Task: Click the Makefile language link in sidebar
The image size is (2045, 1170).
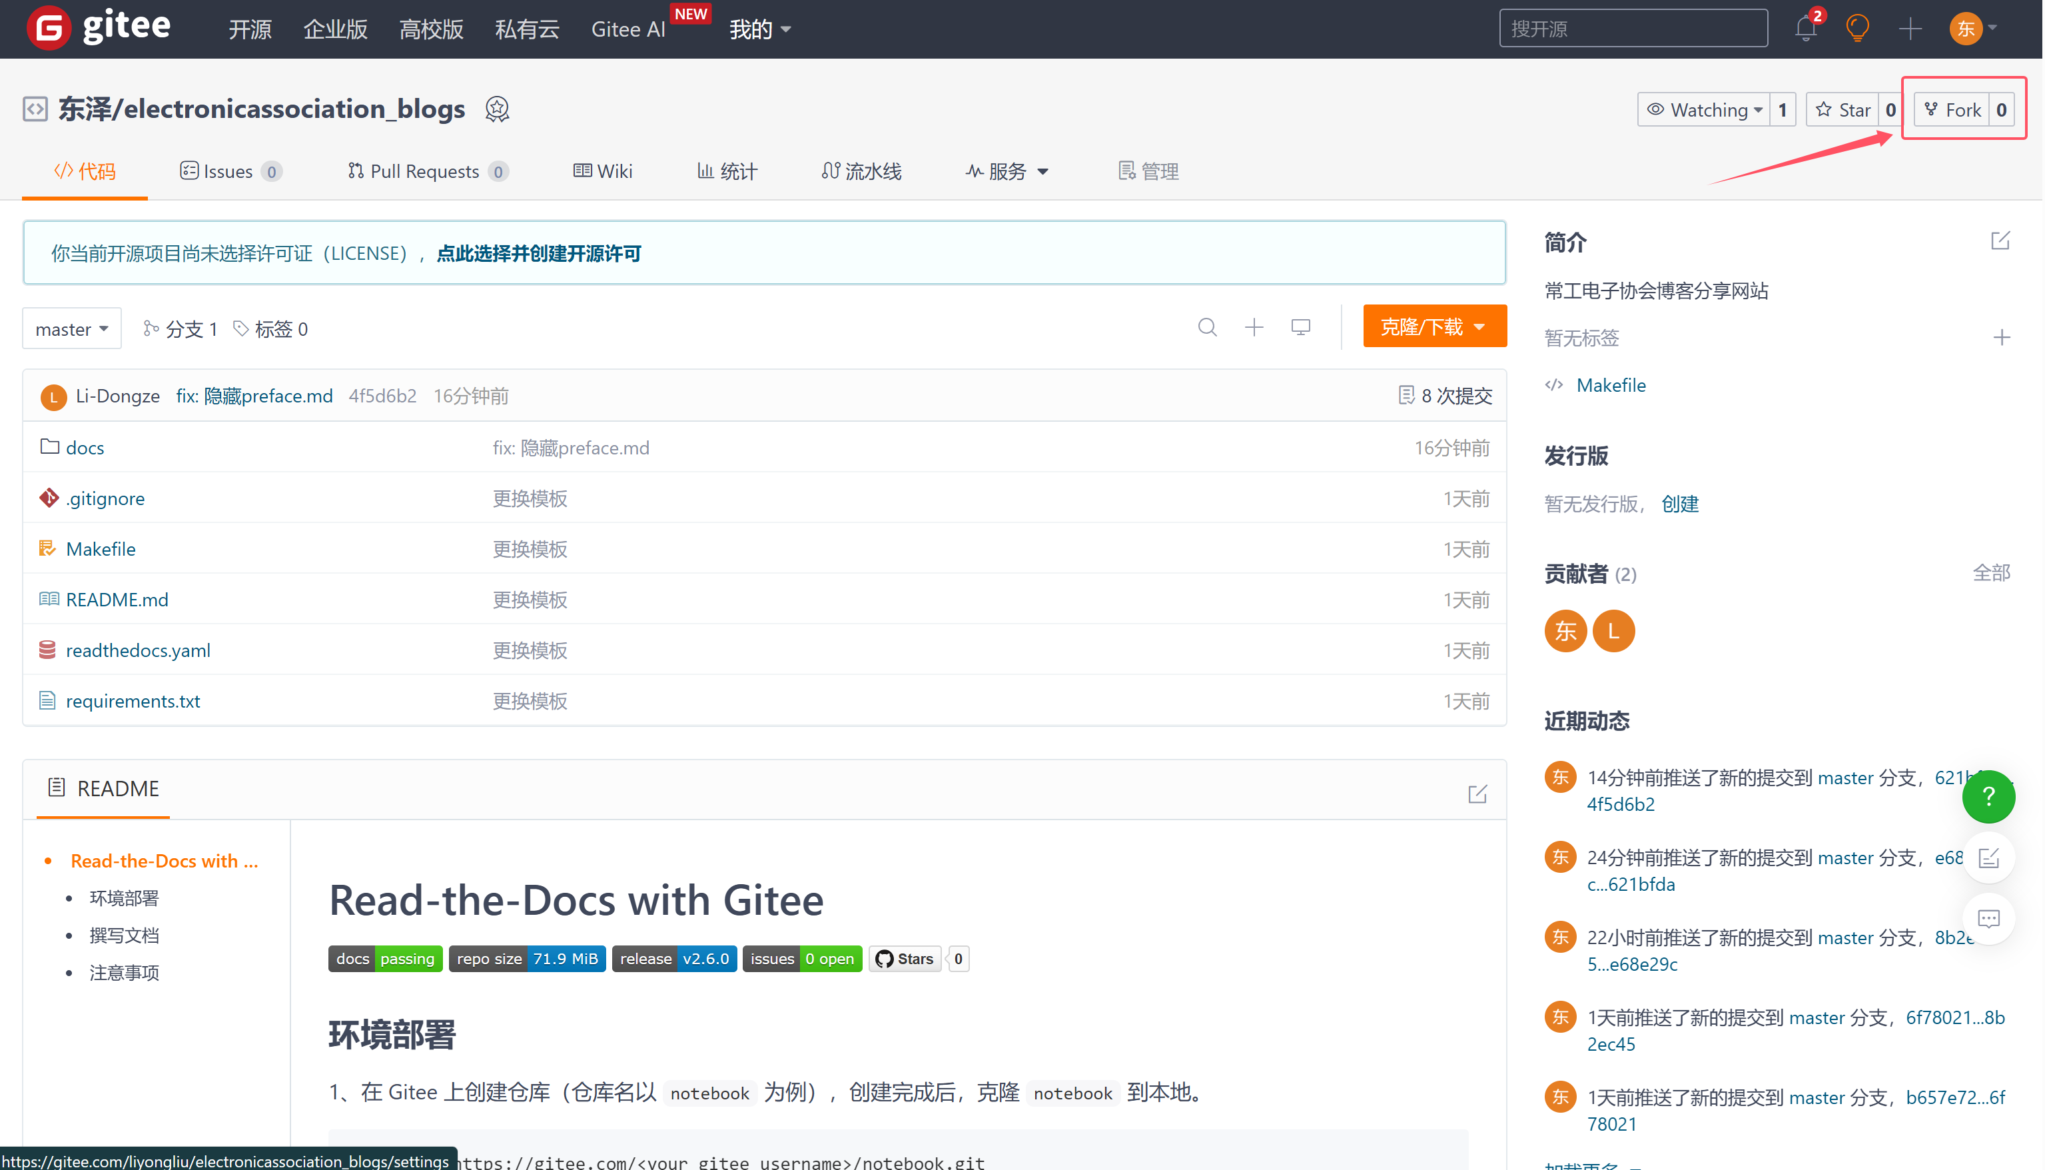Action: coord(1611,385)
